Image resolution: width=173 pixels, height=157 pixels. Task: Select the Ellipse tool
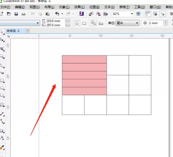[2, 88]
